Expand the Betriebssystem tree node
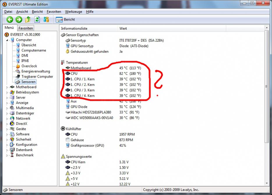This screenshot has height=195, width=272. (x=7, y=92)
